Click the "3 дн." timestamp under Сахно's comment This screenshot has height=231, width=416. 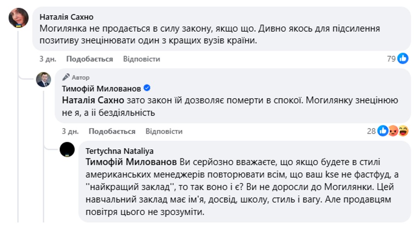[48, 59]
